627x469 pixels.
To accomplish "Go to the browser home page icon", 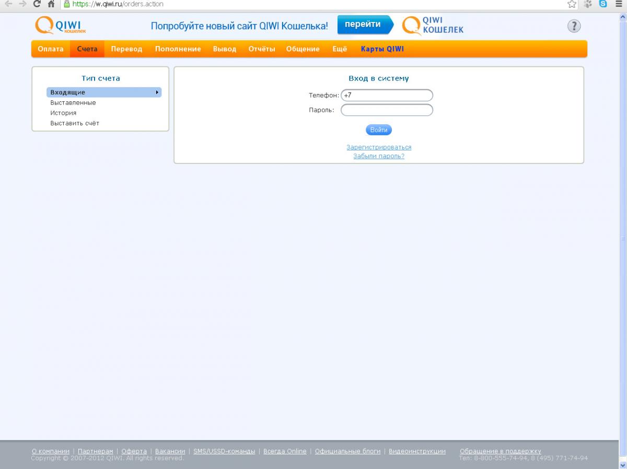I will point(51,4).
